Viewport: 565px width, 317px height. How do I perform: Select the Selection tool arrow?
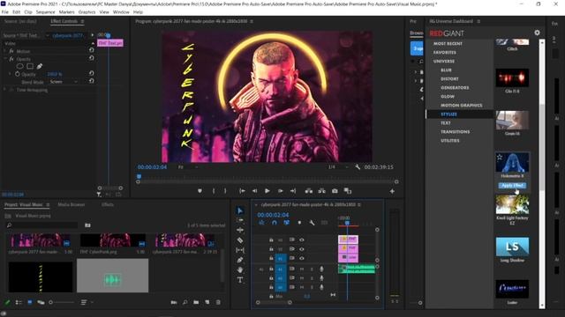tap(240, 210)
